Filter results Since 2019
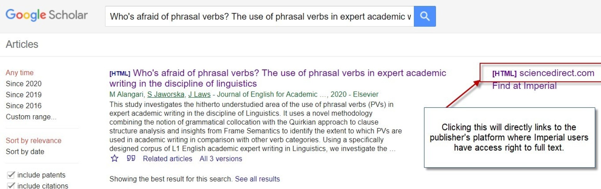 coord(24,94)
